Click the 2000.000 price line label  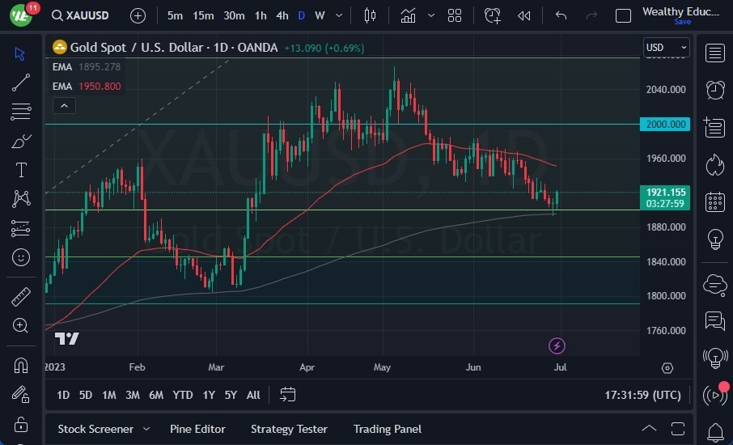tap(665, 125)
